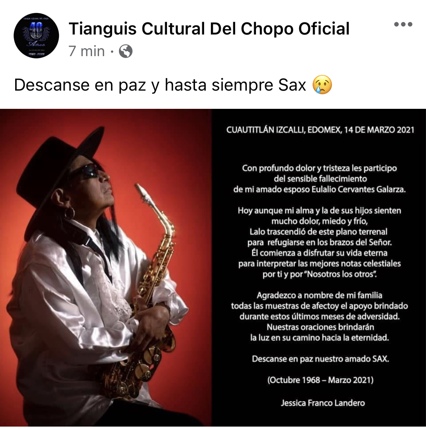The height and width of the screenshot is (430, 426).
Task: Open the saxophonist photo on the red background
Action: coord(106,268)
